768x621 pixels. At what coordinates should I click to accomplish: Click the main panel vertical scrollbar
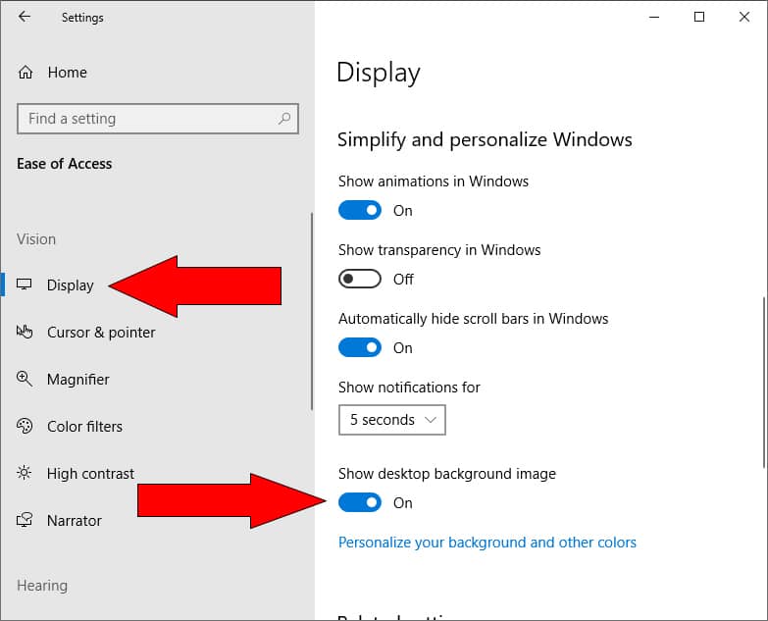pyautogui.click(x=764, y=383)
